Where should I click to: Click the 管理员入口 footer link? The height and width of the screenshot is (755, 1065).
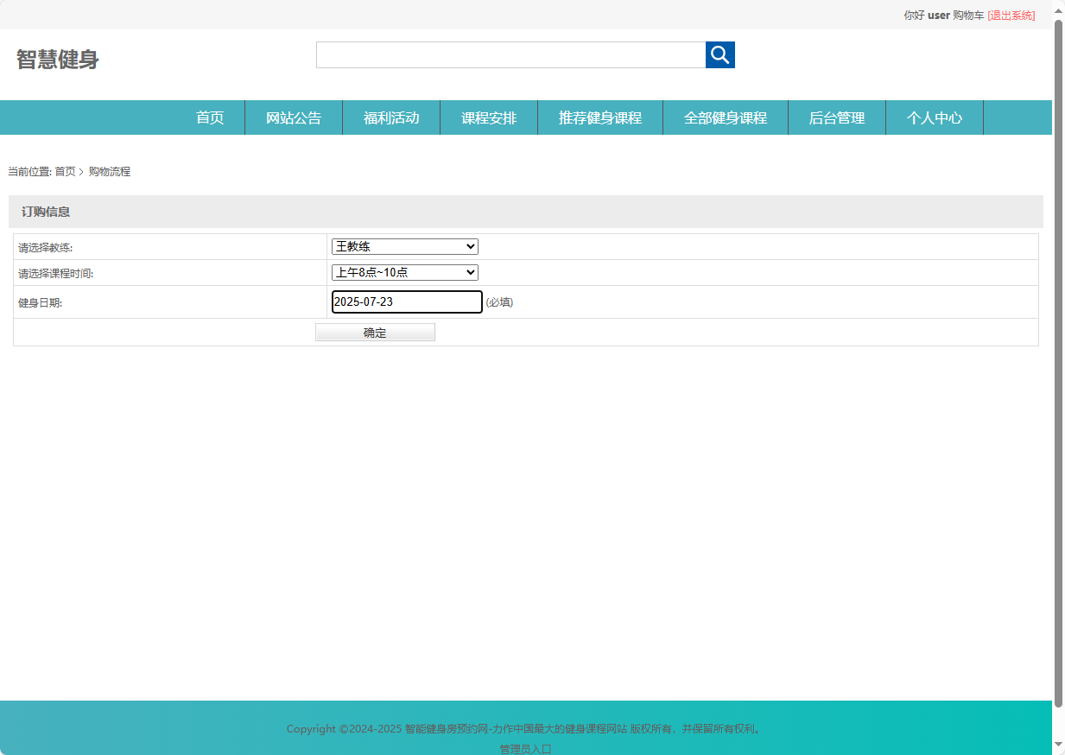pos(525,749)
